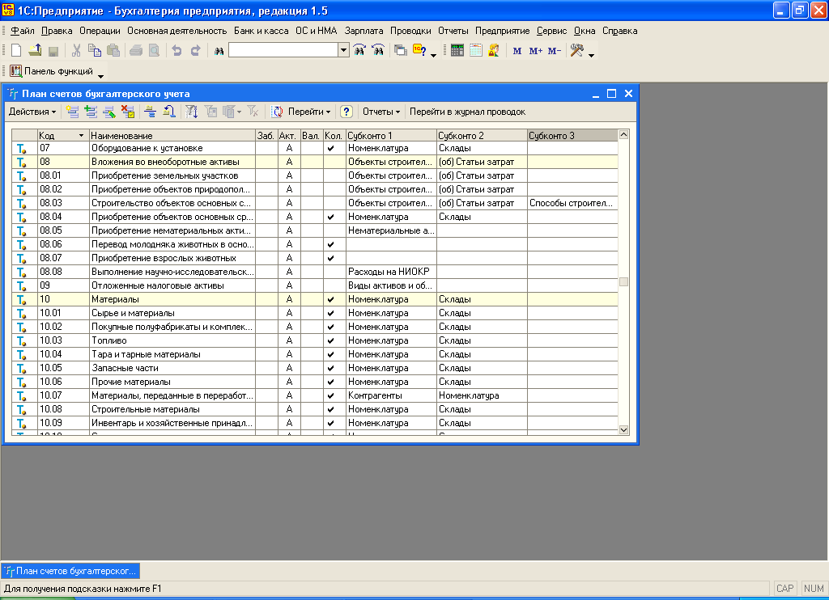Select row 08.08 Выполнение научно-исследовательск...
Viewport: 829px width, 600px height.
[315, 272]
